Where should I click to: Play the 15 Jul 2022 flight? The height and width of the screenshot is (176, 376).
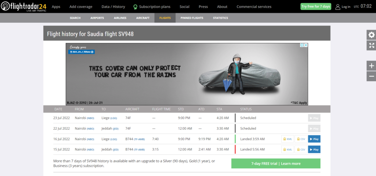pos(314,150)
